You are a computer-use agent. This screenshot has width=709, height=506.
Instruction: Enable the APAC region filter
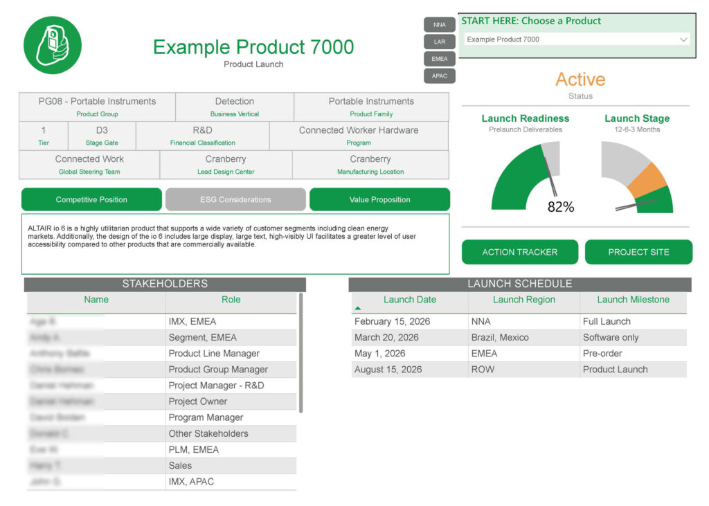pos(439,75)
